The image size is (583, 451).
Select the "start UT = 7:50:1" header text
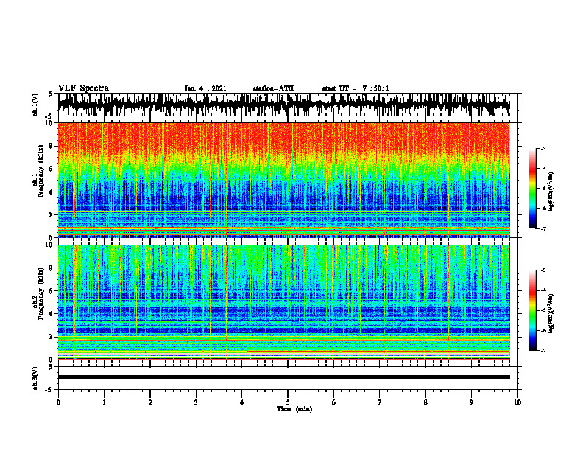(356, 88)
